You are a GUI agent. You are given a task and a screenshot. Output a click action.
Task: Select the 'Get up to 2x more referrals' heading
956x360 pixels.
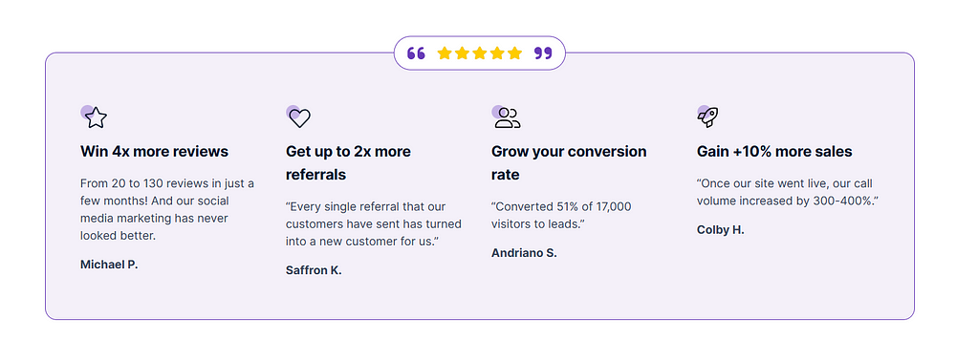[x=348, y=163]
